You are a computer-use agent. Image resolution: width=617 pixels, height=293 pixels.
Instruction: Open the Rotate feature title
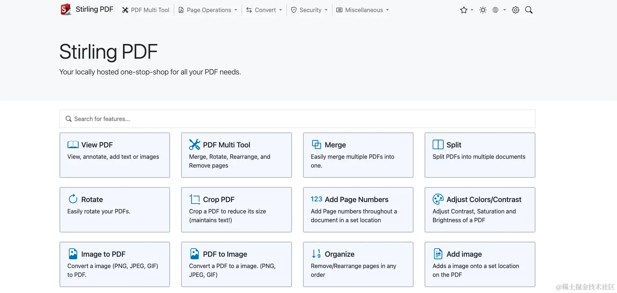pos(92,199)
